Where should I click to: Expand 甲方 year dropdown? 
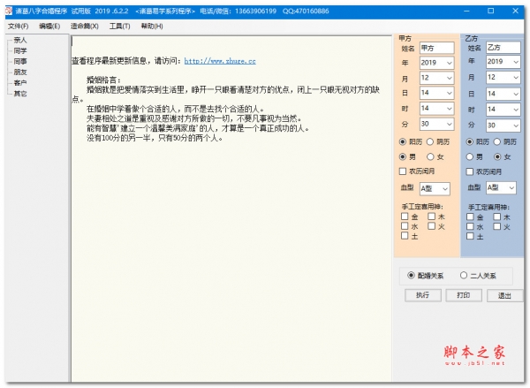450,63
